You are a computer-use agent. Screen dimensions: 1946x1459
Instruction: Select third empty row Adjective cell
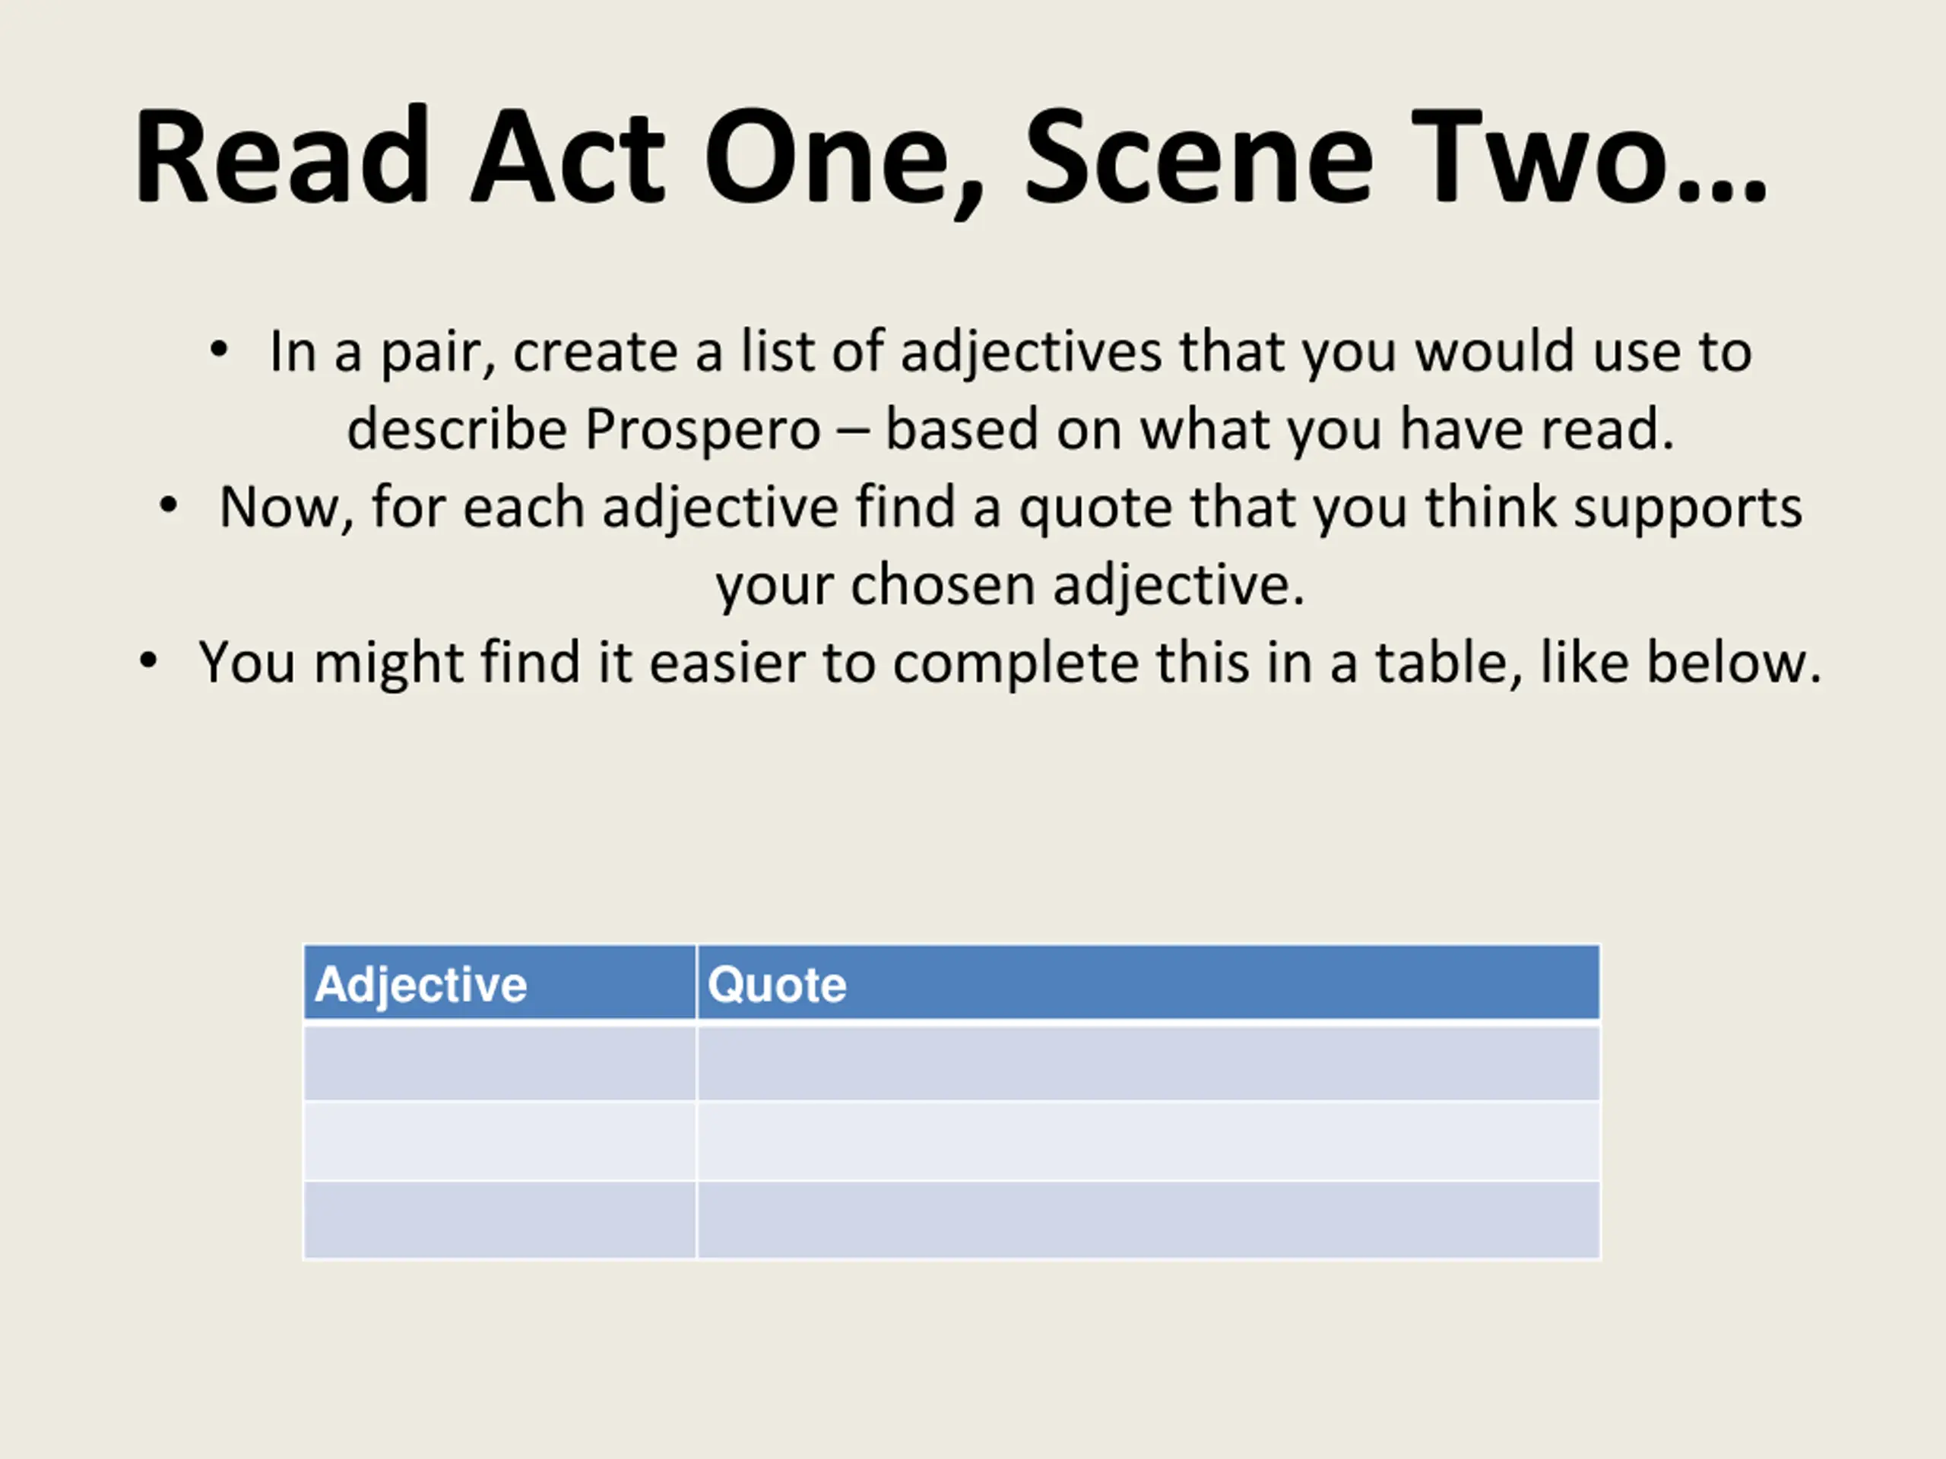(x=499, y=1220)
